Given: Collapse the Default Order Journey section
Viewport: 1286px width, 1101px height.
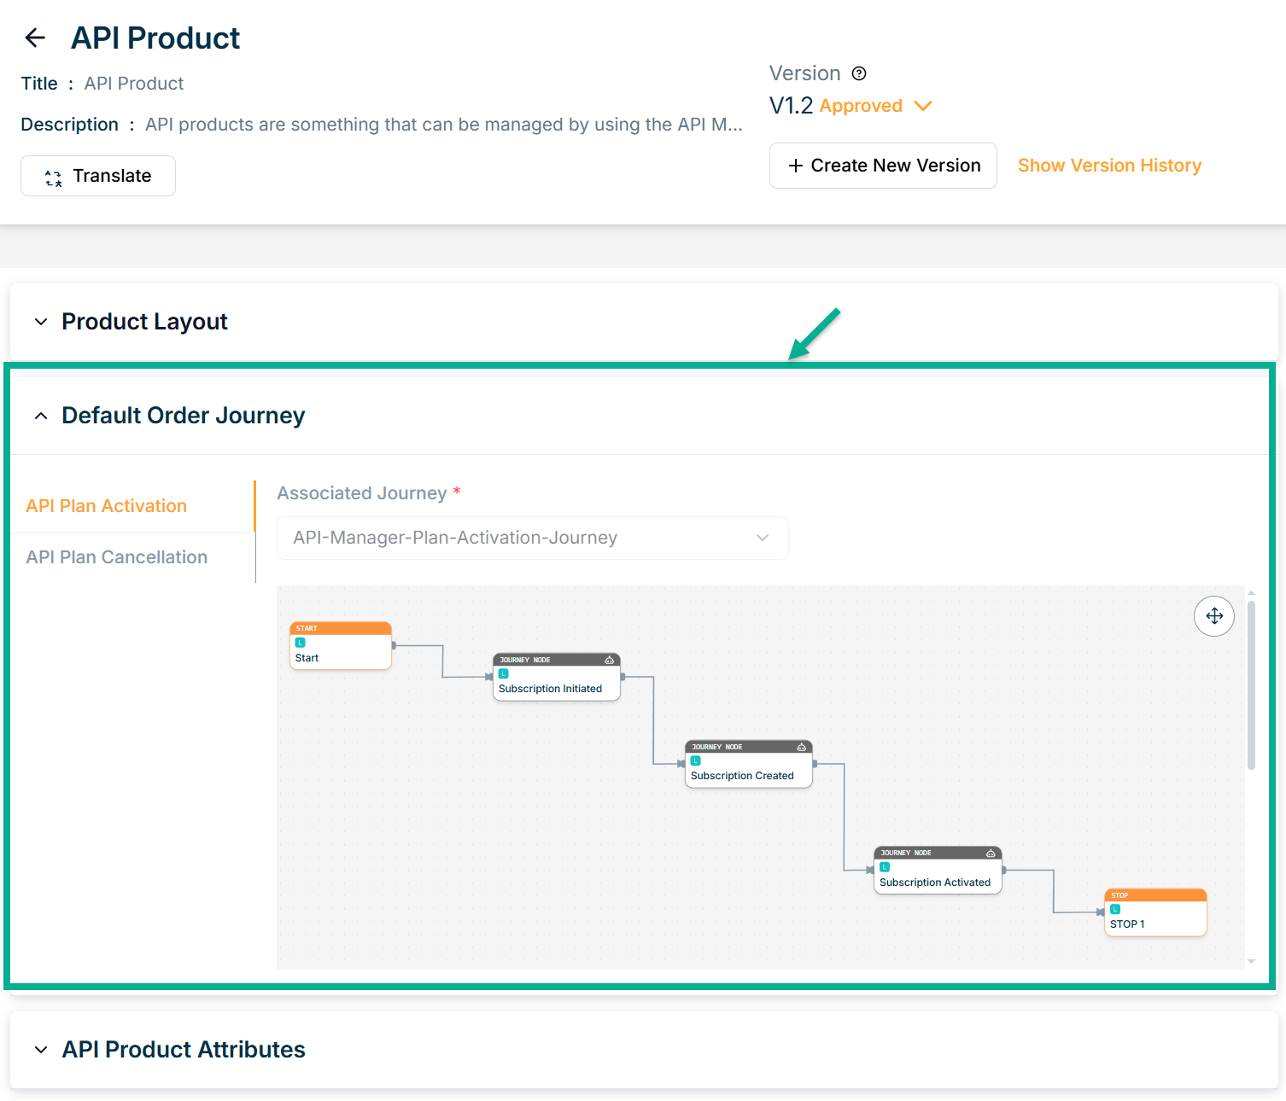Looking at the screenshot, I should [41, 416].
